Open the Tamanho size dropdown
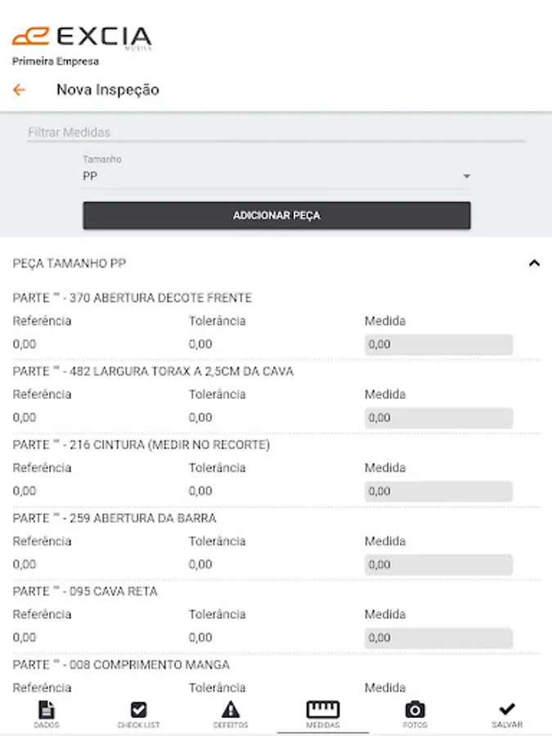The width and height of the screenshot is (552, 736). pyautogui.click(x=276, y=176)
